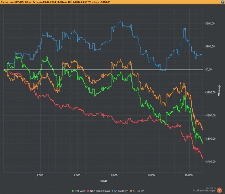Click the 6 000 hands axis tick
Viewport: 225px width, 194px height.
click(114, 175)
